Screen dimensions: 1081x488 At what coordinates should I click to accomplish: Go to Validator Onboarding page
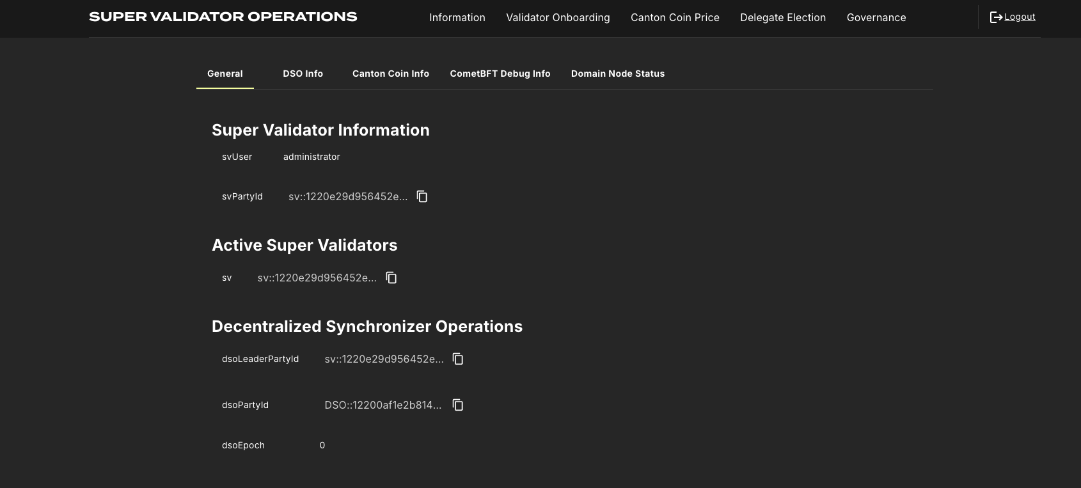(558, 17)
